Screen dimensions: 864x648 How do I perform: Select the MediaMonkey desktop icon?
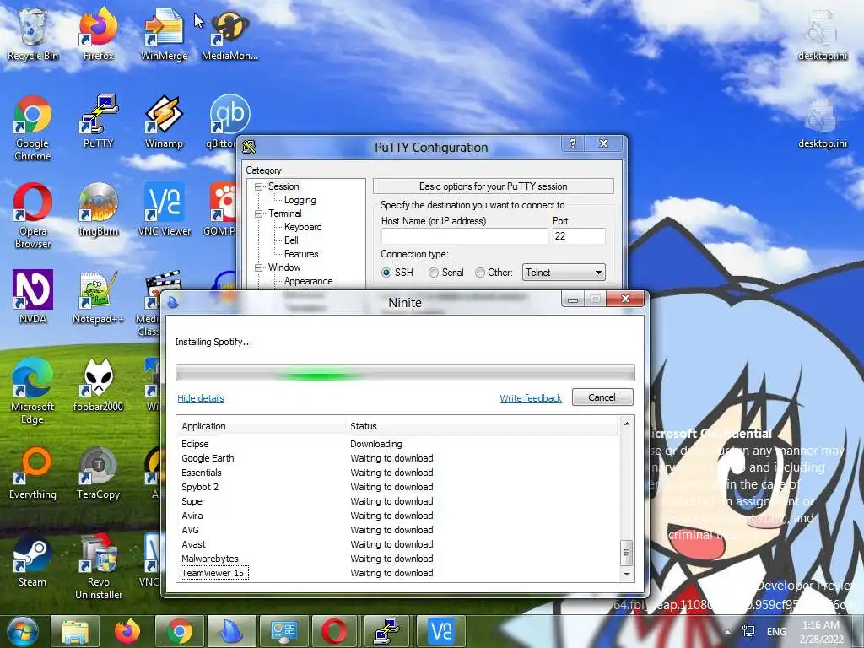click(x=229, y=34)
